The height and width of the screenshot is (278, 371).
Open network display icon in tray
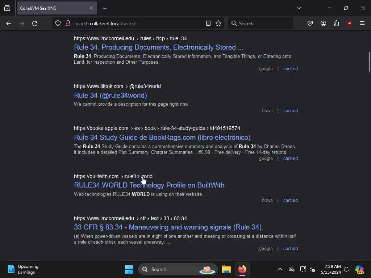point(303,269)
